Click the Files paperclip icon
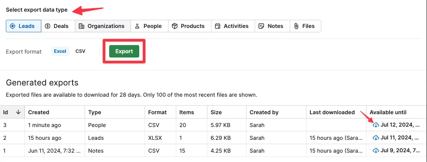This screenshot has height=162, width=427. click(296, 26)
